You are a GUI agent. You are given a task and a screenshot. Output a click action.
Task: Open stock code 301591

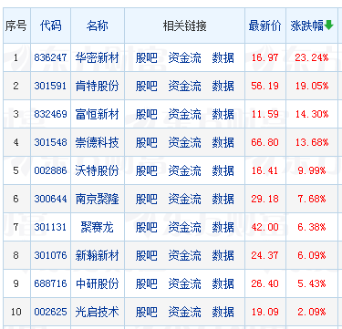(50, 86)
